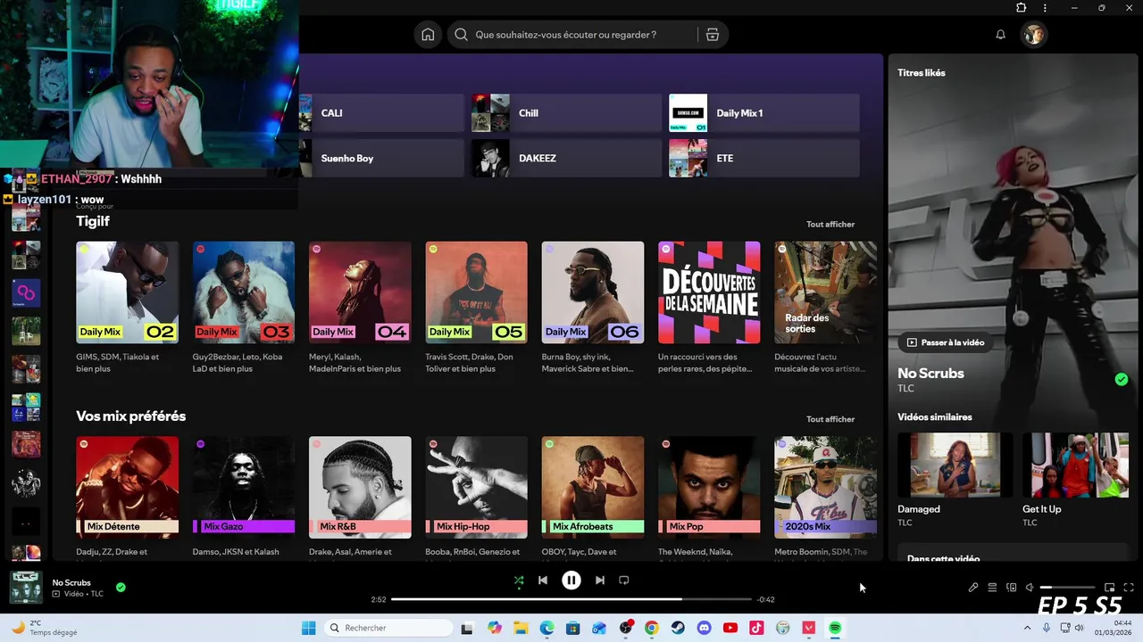Open the CALI playlist tile
1143x642 pixels.
pyautogui.click(x=382, y=113)
